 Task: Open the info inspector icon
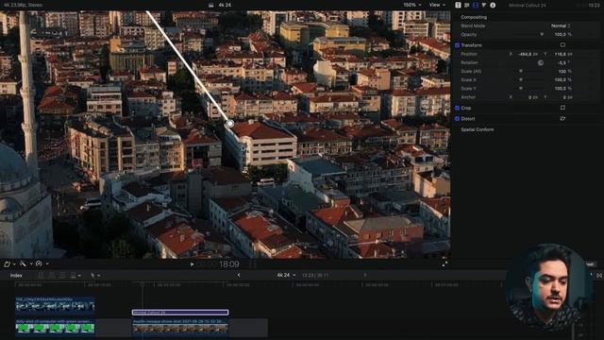[493, 5]
